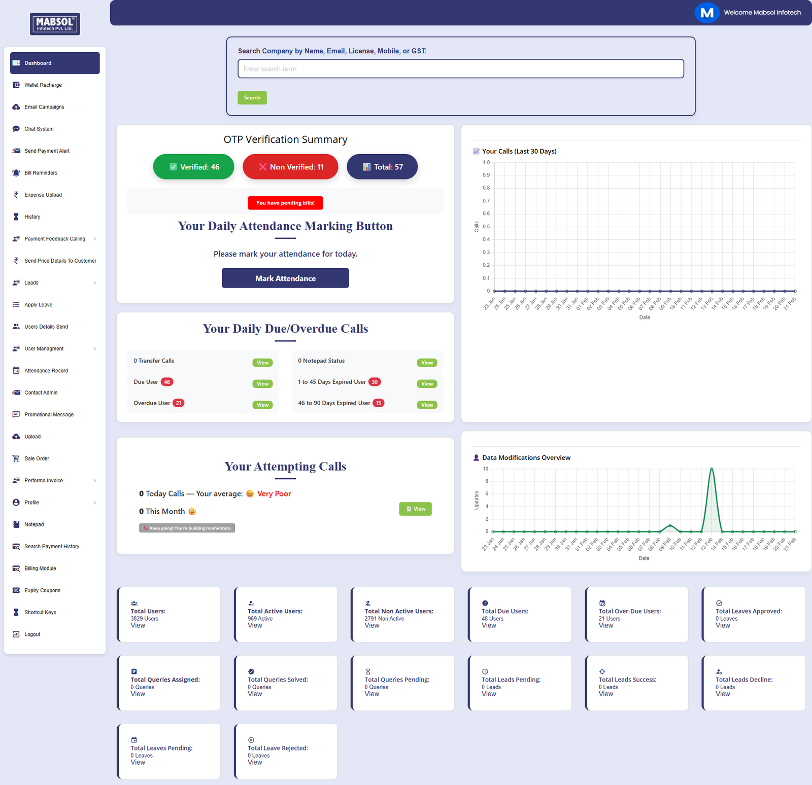Screen dimensions: 812x785
Task: Click View next to Overdue User
Action: click(x=262, y=405)
